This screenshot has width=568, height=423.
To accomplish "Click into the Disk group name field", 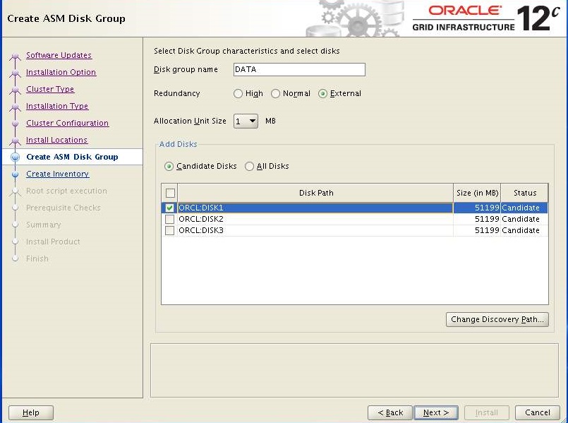I will 299,70.
